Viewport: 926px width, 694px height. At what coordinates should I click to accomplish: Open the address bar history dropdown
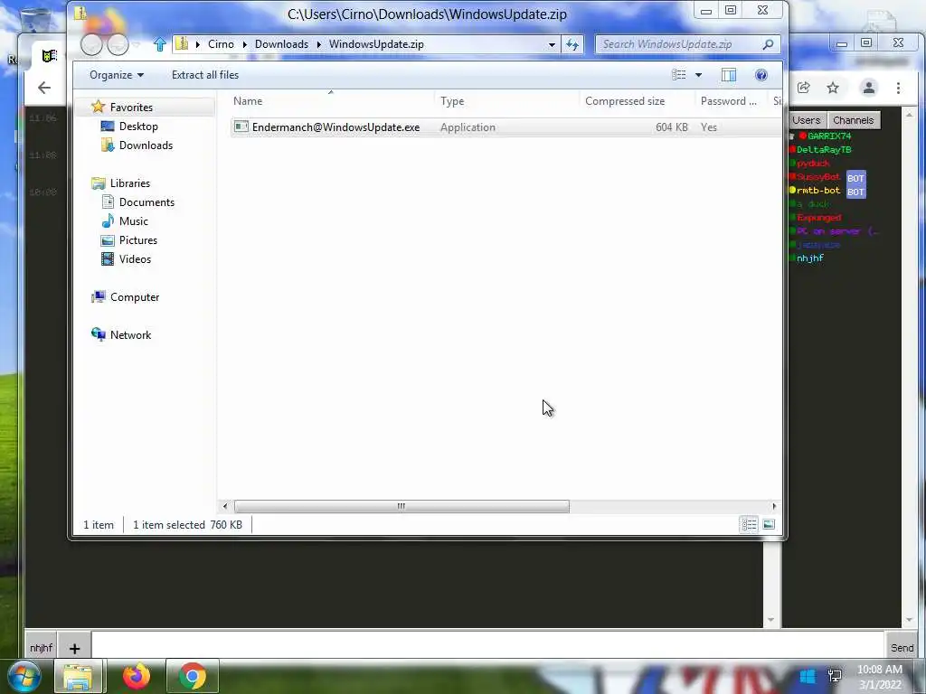pyautogui.click(x=552, y=44)
